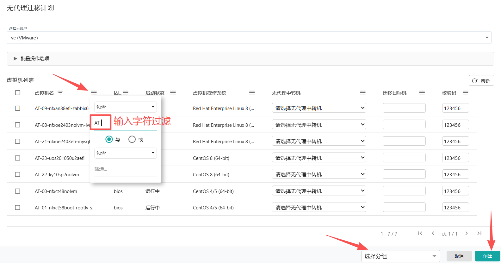
Task: Focus filter text field containing AT-
Action: [x=126, y=123]
